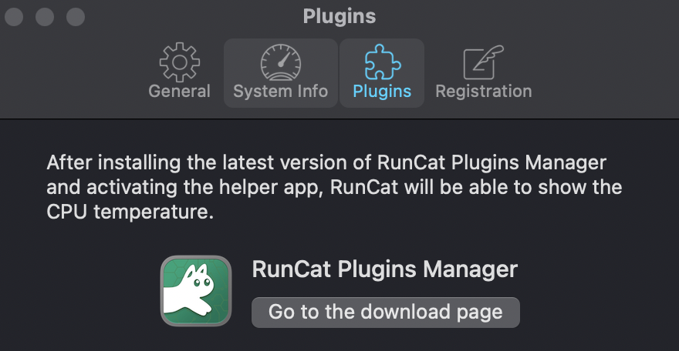The width and height of the screenshot is (679, 351).
Task: Open the Registration tab
Action: pyautogui.click(x=483, y=72)
